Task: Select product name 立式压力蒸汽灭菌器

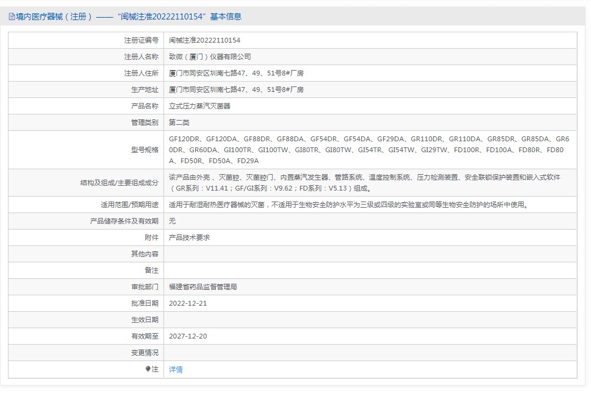Action: (199, 106)
